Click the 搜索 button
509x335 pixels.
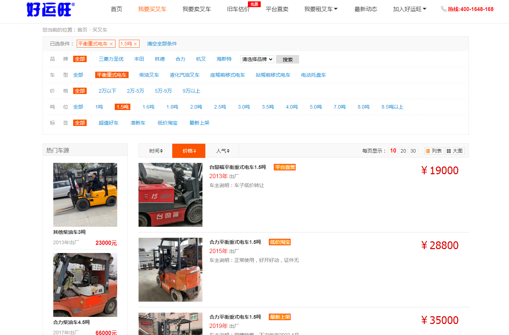click(x=288, y=59)
